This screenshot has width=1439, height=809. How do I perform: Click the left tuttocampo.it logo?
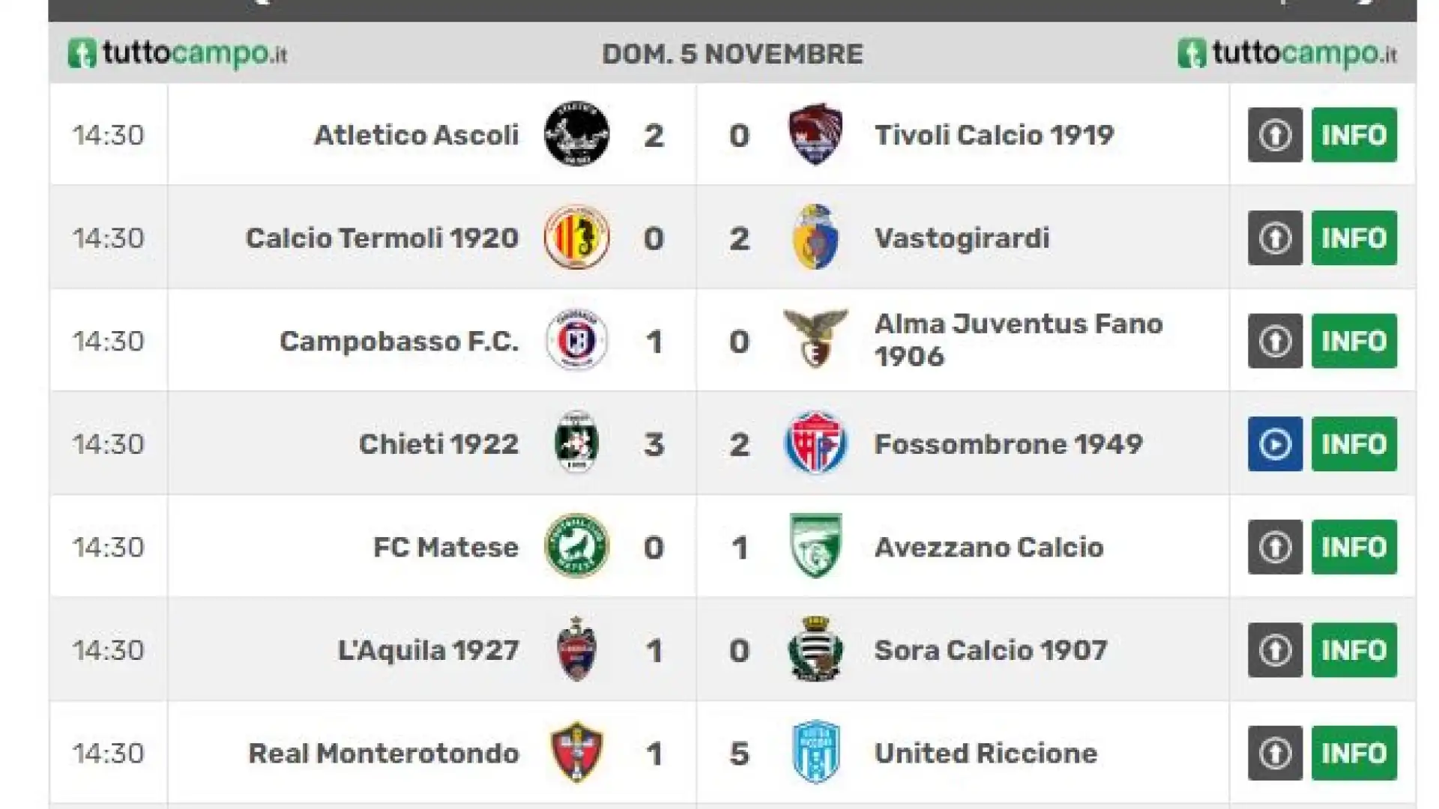tap(178, 53)
